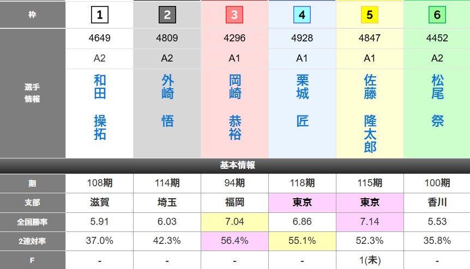Click the yellow lane number 5 badge

[370, 15]
